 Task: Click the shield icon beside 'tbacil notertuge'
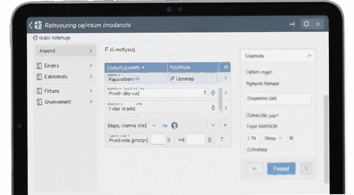pos(35,38)
